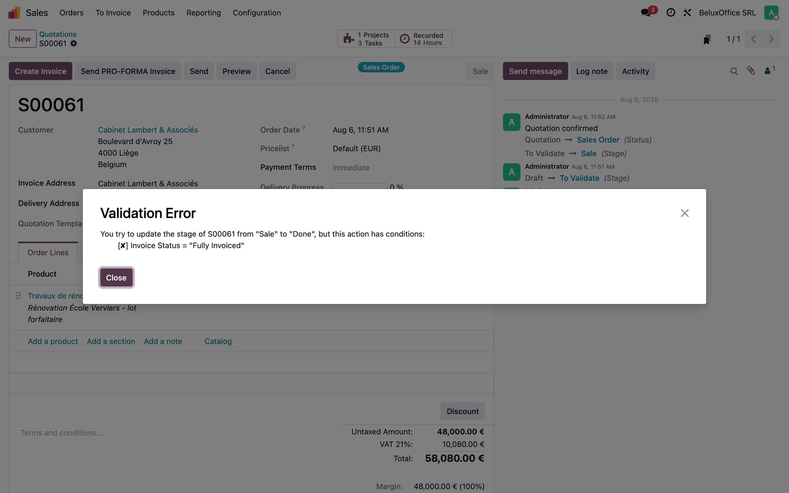Image resolution: width=789 pixels, height=493 pixels.
Task: Dismiss dialog with the X icon
Action: (x=685, y=213)
